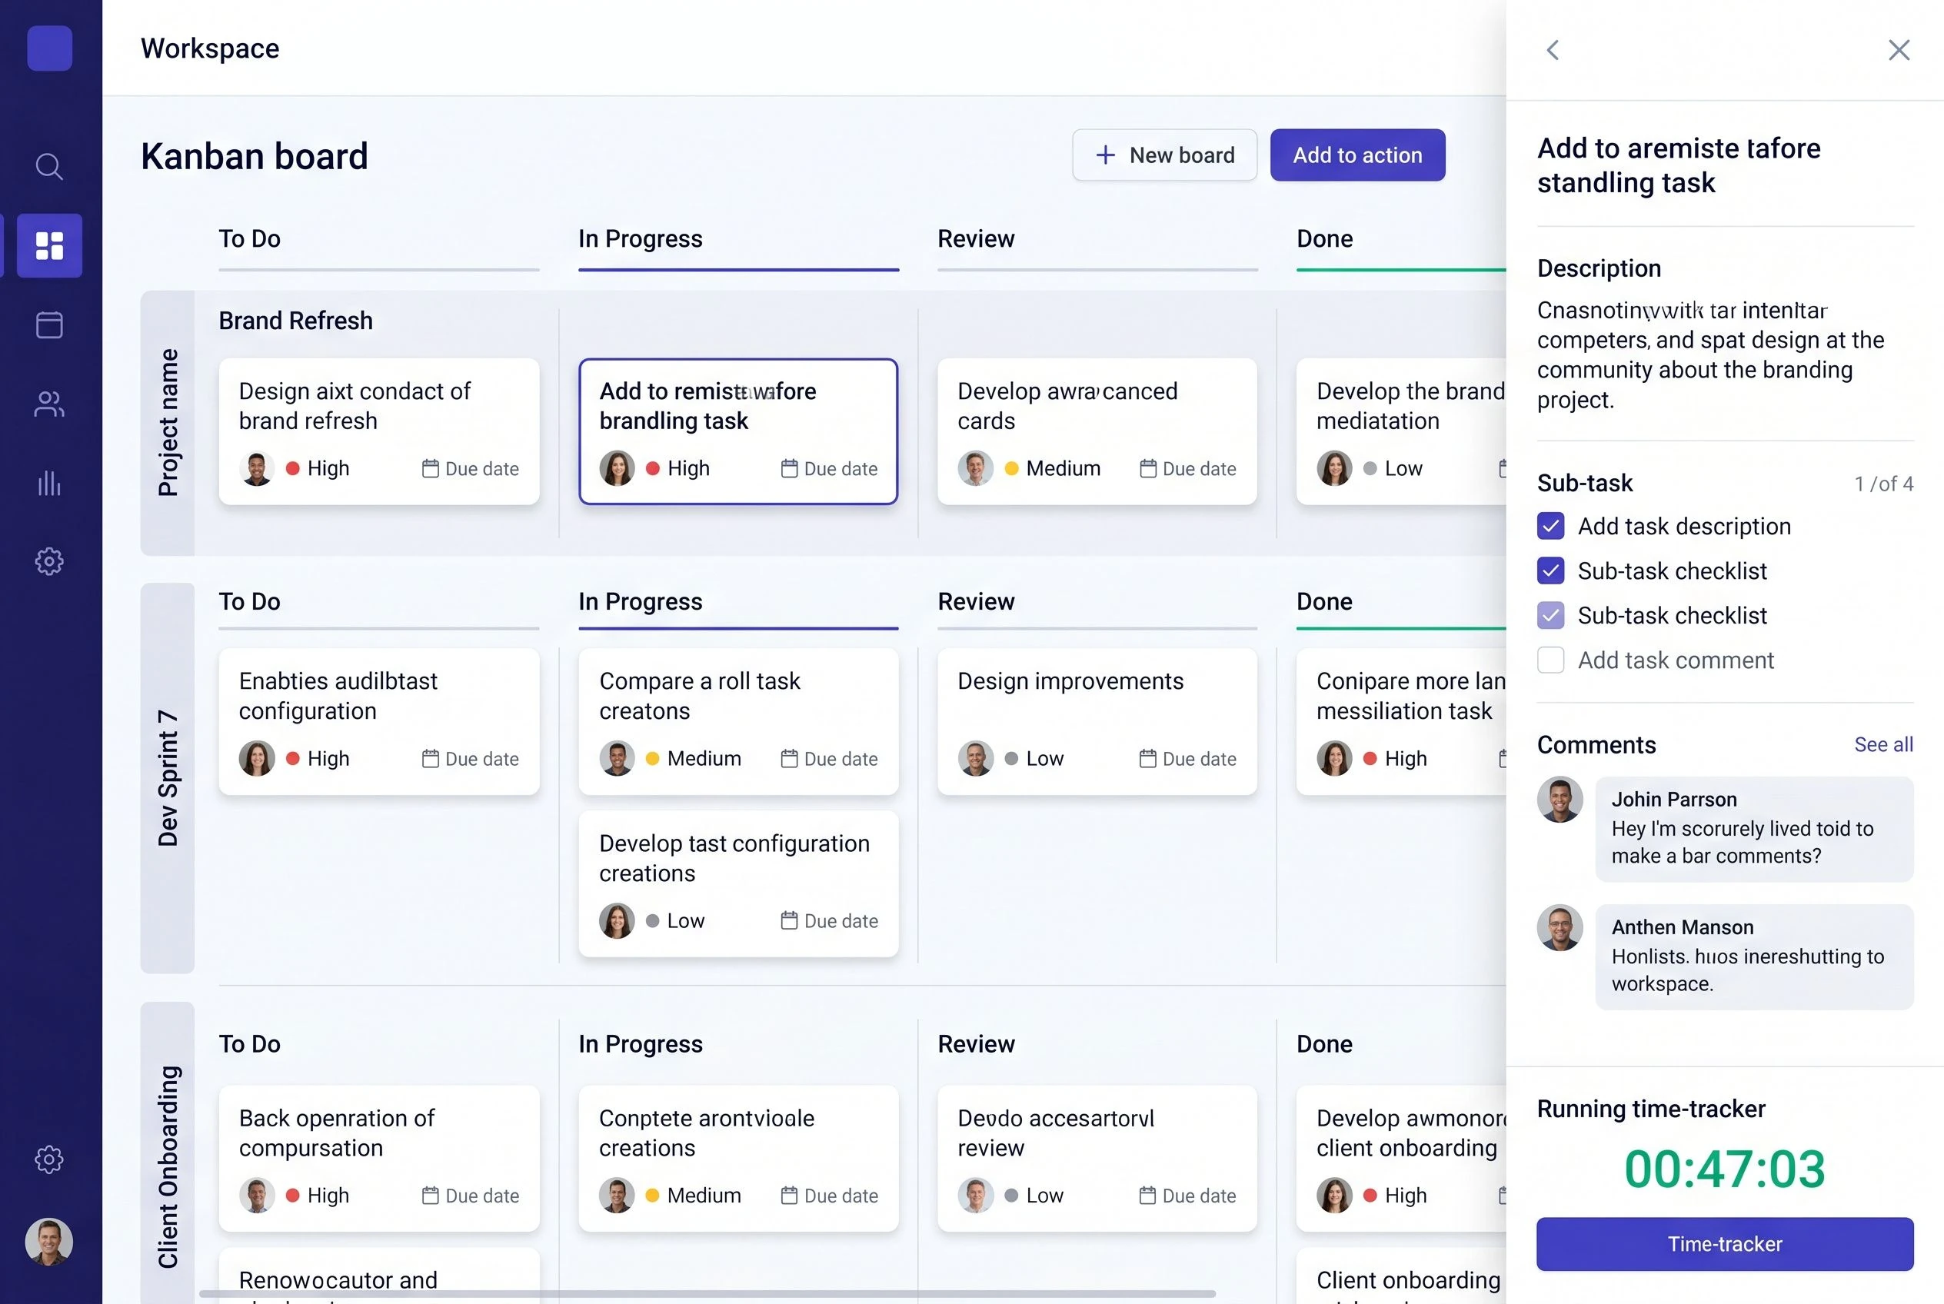Open Develop the brand mediatation card
Viewport: 1944px width, 1304px height.
point(1401,431)
